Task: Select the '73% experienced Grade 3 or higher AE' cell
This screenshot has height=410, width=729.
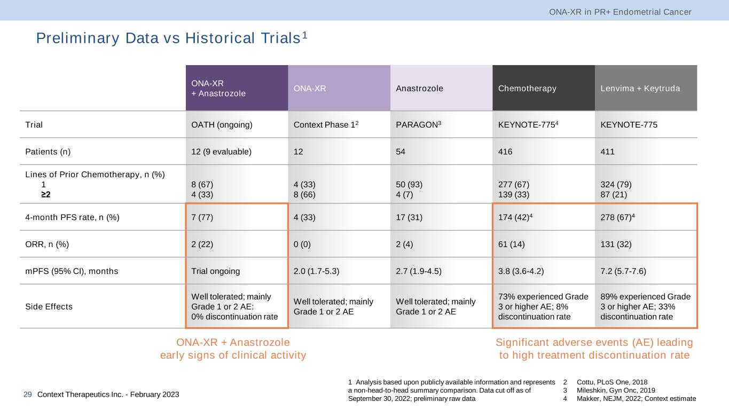Action: (543, 306)
